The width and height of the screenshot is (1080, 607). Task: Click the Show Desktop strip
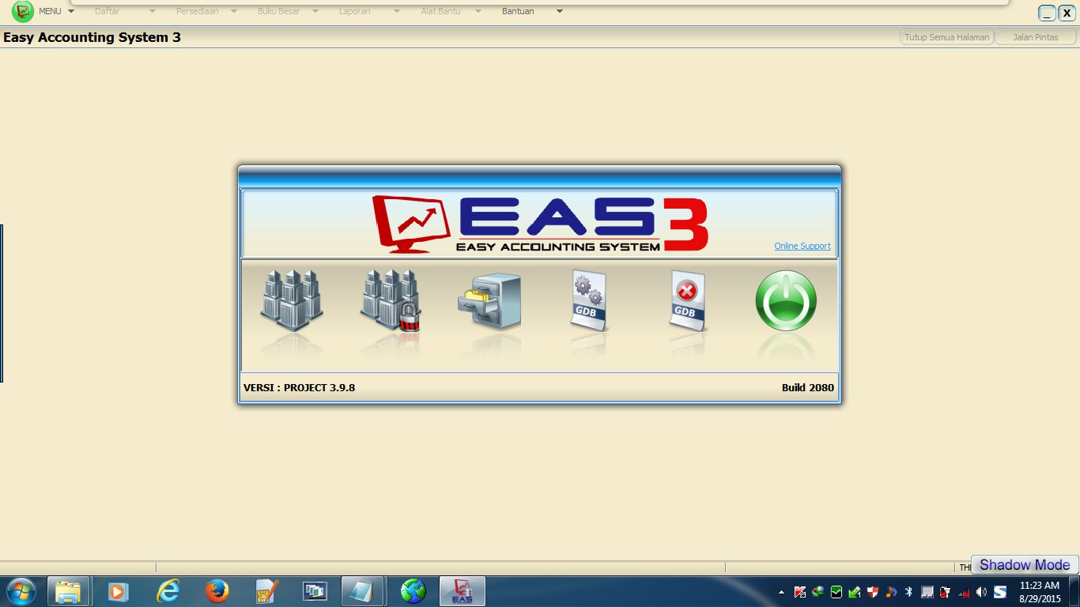pos(1075,591)
